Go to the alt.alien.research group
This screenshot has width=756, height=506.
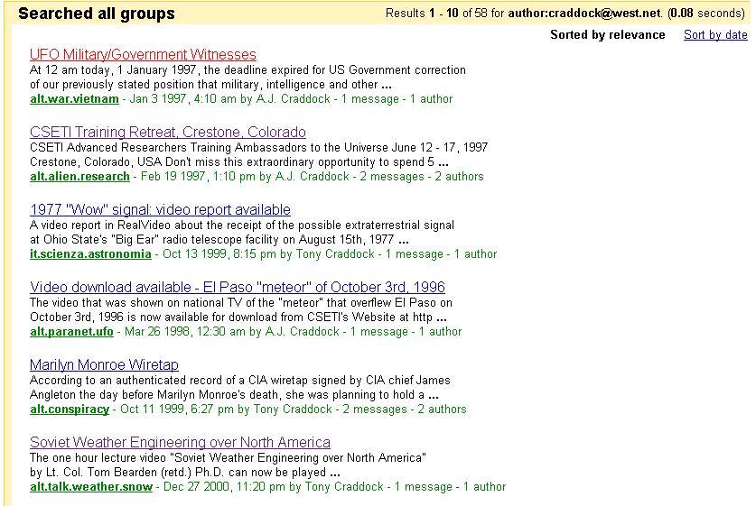coord(79,176)
